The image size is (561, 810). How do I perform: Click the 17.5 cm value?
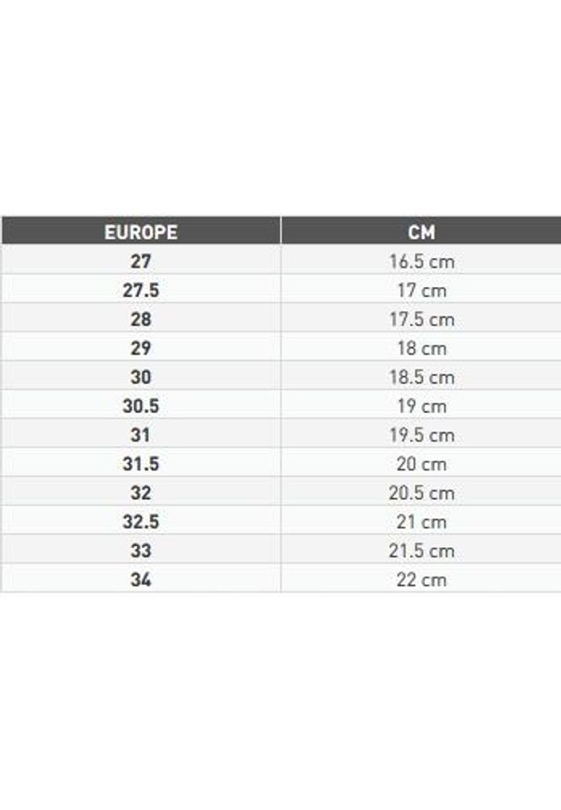[x=421, y=319]
